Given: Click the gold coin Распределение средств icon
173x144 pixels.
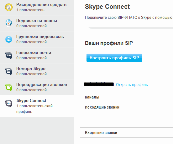Looking at the screenshot, I should pyautogui.click(x=9, y=7).
